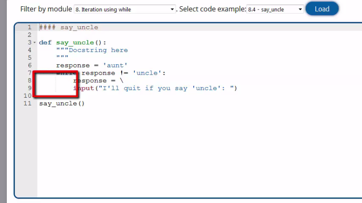The height and width of the screenshot is (203, 362).
Task: Click gutter line number 4
Action: (x=29, y=50)
